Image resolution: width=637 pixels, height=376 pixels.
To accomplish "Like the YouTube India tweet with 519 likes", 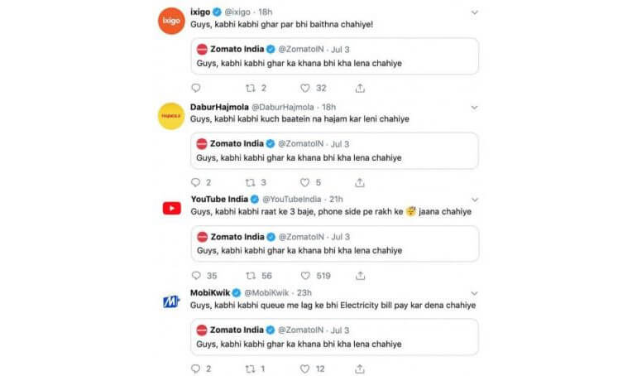I will pyautogui.click(x=305, y=276).
